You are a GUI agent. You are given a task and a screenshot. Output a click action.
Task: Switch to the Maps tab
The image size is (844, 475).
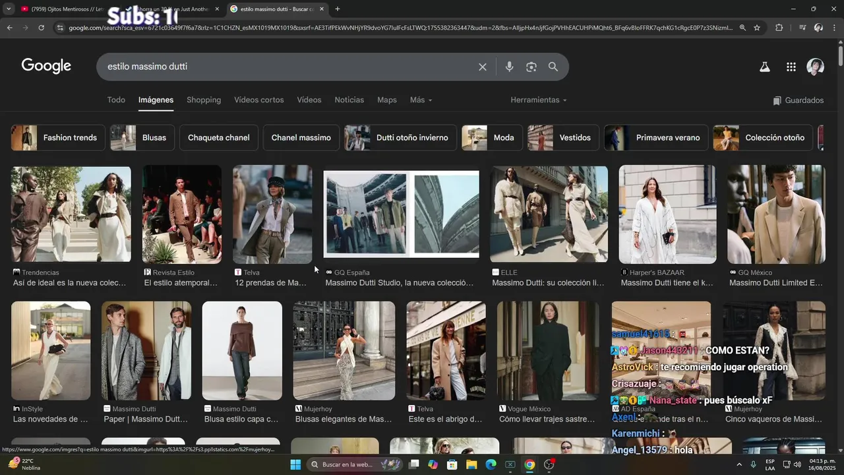coord(387,100)
